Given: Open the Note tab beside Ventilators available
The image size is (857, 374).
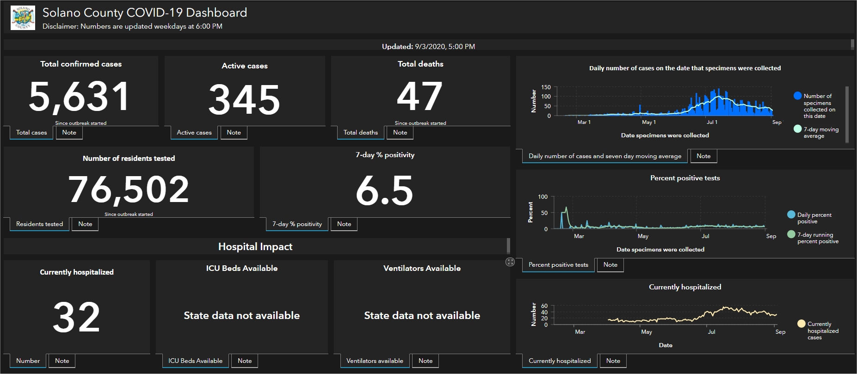Looking at the screenshot, I should (425, 361).
